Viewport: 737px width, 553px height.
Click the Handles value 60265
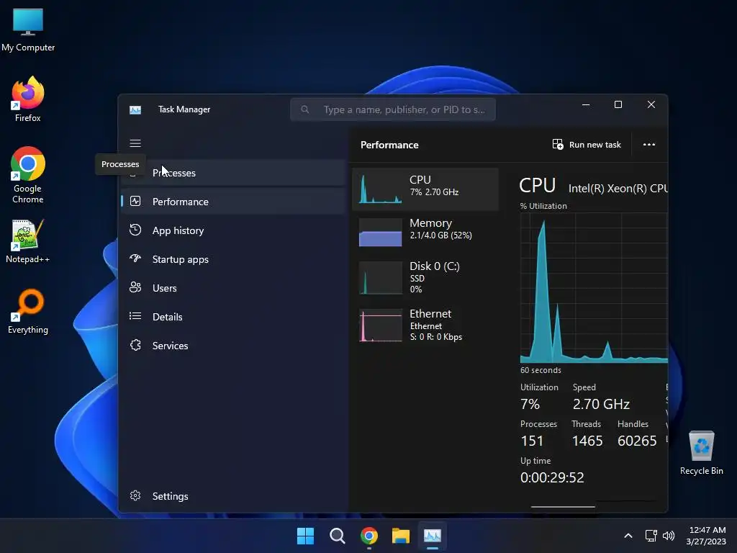point(637,441)
